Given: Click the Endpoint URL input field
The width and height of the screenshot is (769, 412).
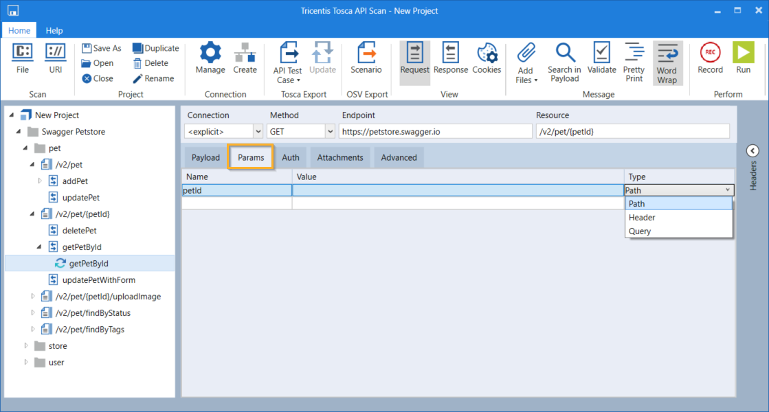Looking at the screenshot, I should pyautogui.click(x=435, y=131).
